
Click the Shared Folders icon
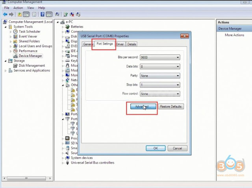[x=15, y=41]
